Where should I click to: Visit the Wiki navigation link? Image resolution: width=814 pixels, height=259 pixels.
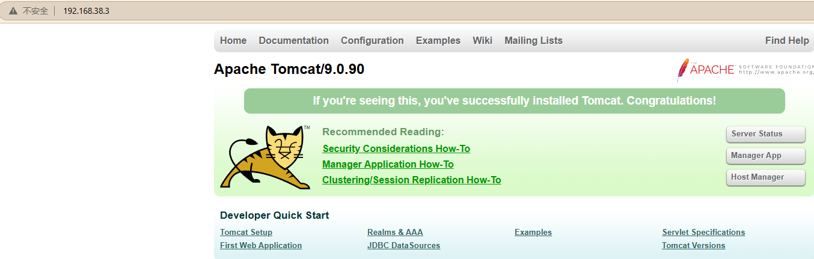[x=482, y=41]
